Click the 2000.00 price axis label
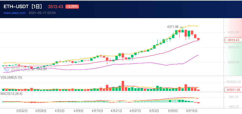The image size is (242, 114). [233, 63]
